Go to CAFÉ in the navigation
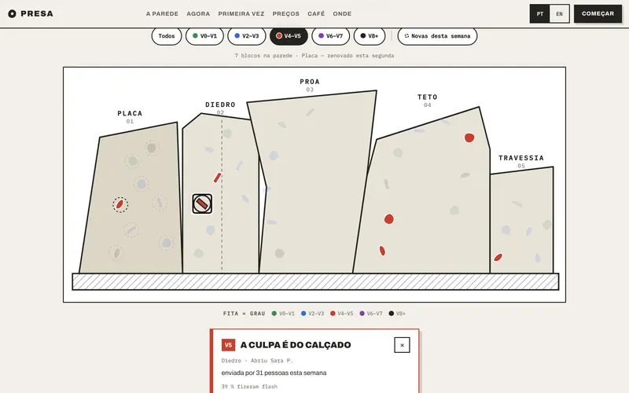This screenshot has height=393, width=629. click(x=316, y=13)
